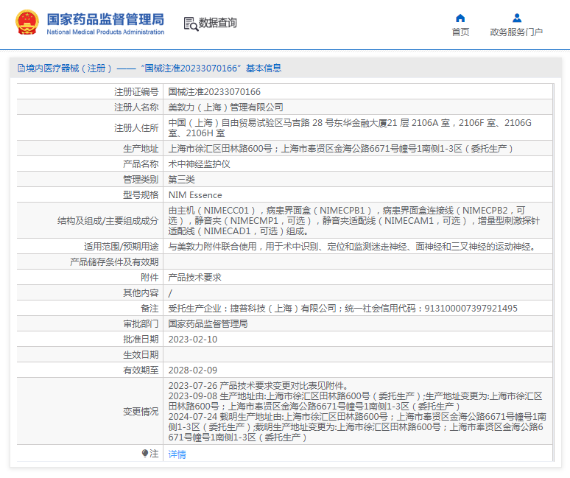Click composition text starting 由主机（NIMECC01）

coord(353,221)
